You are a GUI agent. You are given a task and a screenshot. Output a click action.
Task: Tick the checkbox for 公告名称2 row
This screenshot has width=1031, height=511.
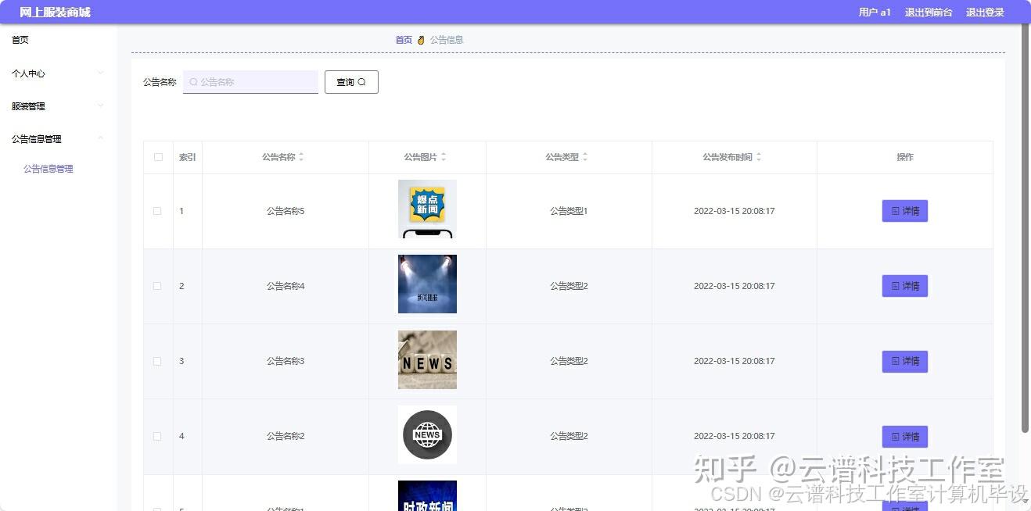tap(158, 436)
